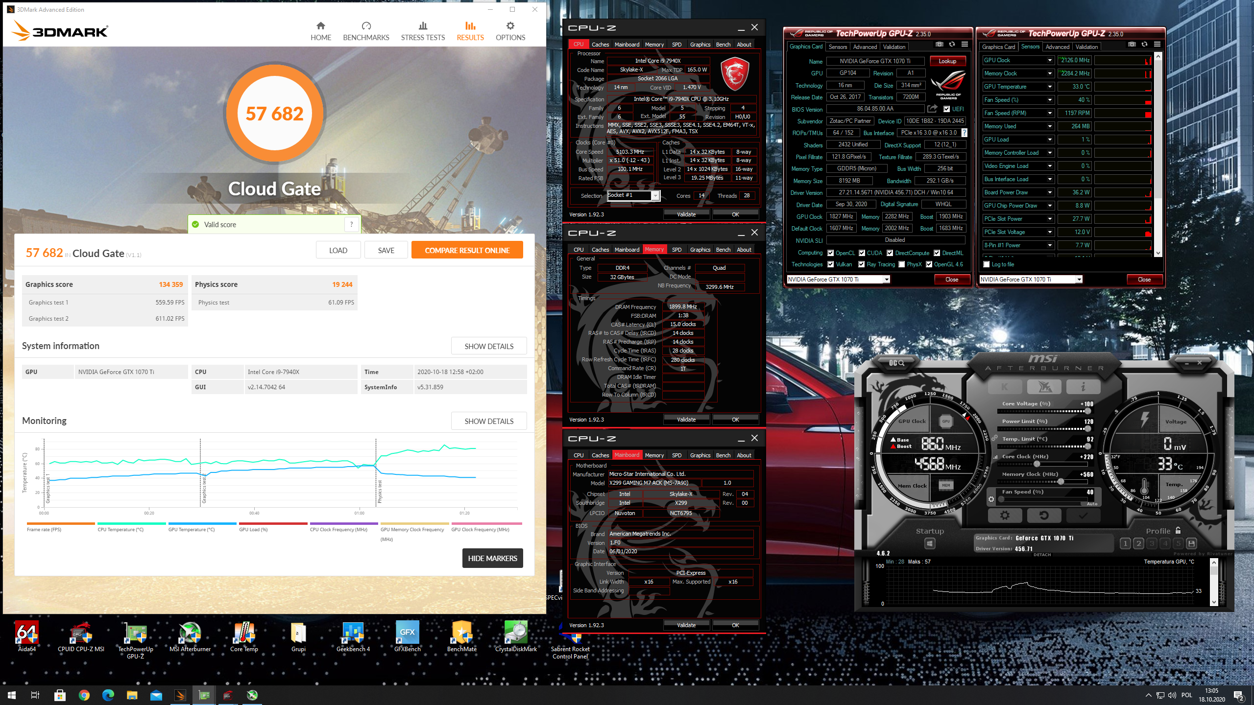Click Lookup button in GPU-Z
Viewport: 1254px width, 705px height.
[947, 61]
